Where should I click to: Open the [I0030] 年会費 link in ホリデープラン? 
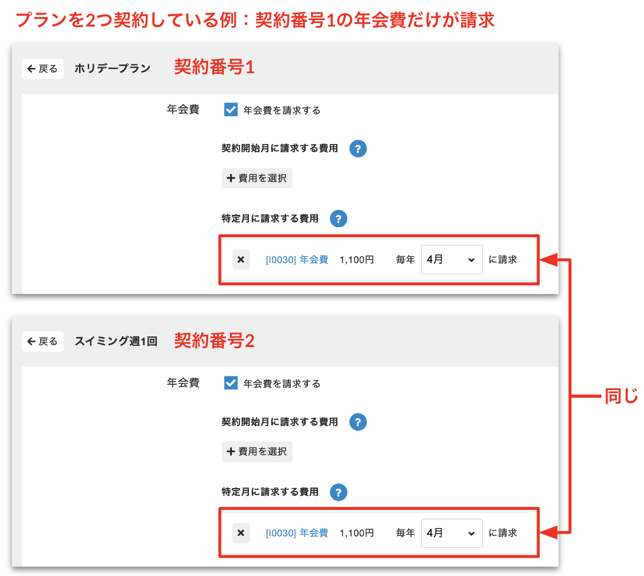click(297, 260)
